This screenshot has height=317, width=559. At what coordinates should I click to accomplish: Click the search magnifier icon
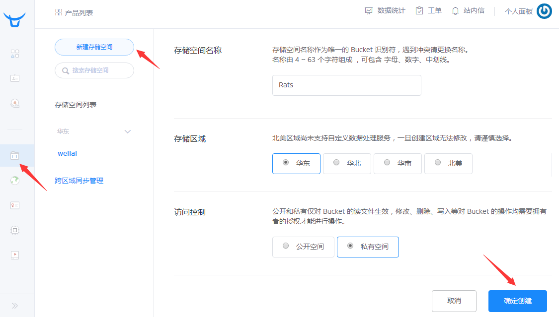click(x=66, y=71)
